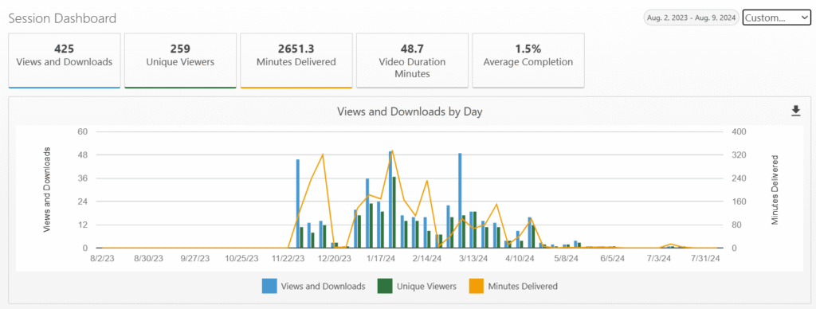The height and width of the screenshot is (309, 816).
Task: Click the vertical Minutes Delivered axis title
Action: (x=775, y=190)
